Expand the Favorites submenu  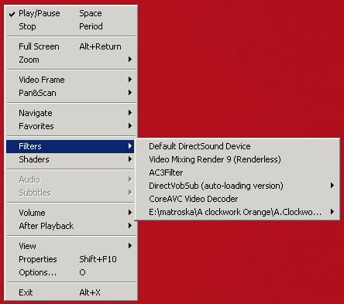(x=71, y=126)
